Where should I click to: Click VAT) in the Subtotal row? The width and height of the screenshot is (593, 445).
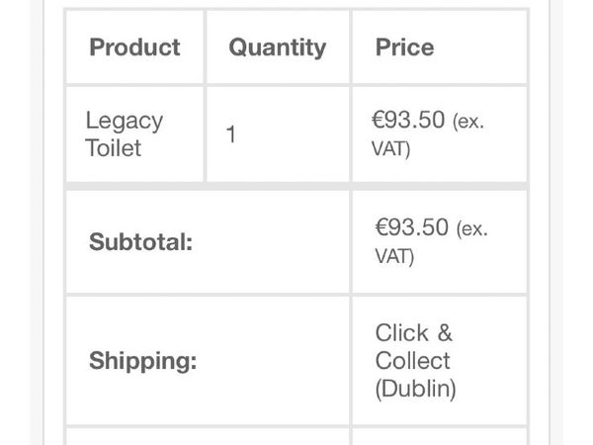tap(394, 256)
